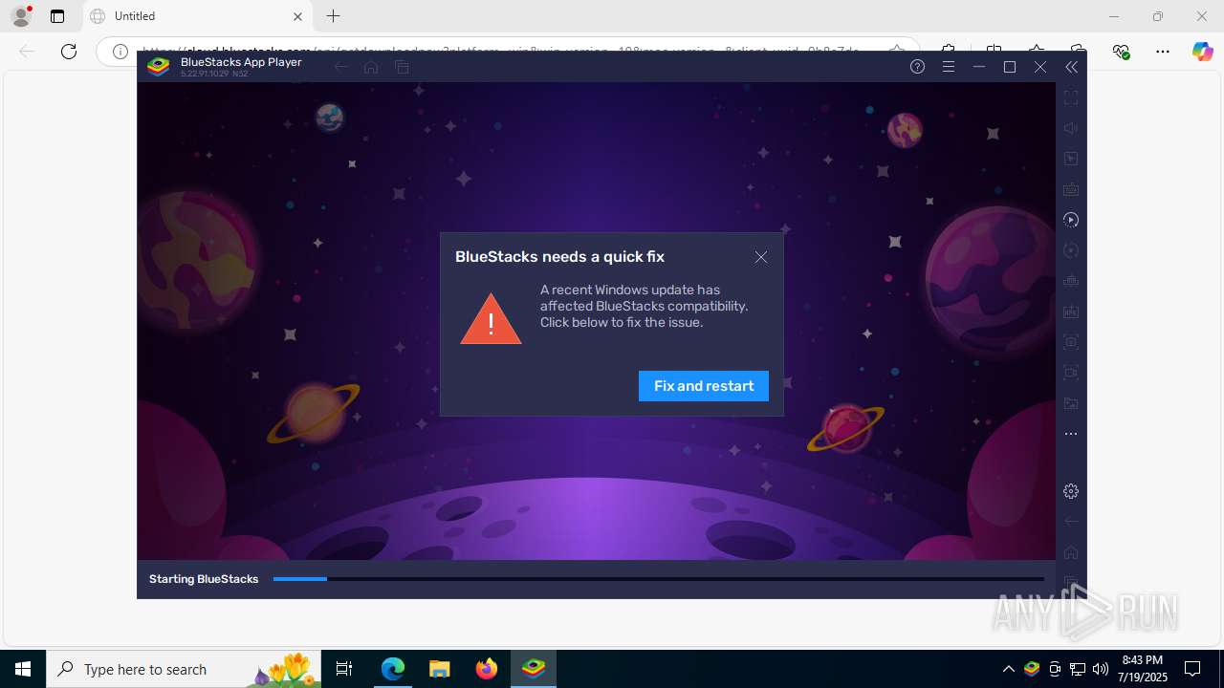
Task: Open the three-dot more options in sidebar
Action: 1071,434
